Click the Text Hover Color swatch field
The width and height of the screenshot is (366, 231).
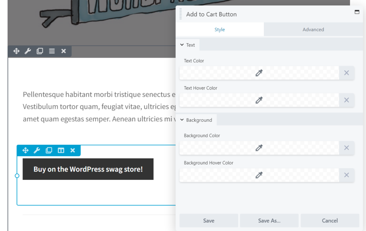[x=259, y=100]
